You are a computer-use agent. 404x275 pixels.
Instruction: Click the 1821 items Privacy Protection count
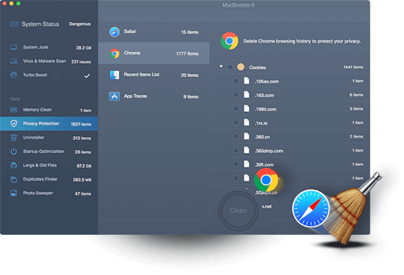81,124
